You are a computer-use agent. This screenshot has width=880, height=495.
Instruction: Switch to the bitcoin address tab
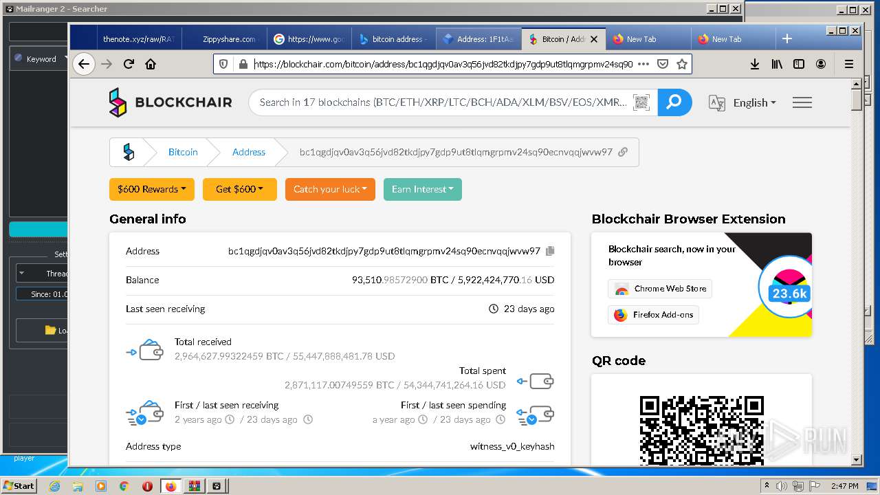[x=394, y=39]
